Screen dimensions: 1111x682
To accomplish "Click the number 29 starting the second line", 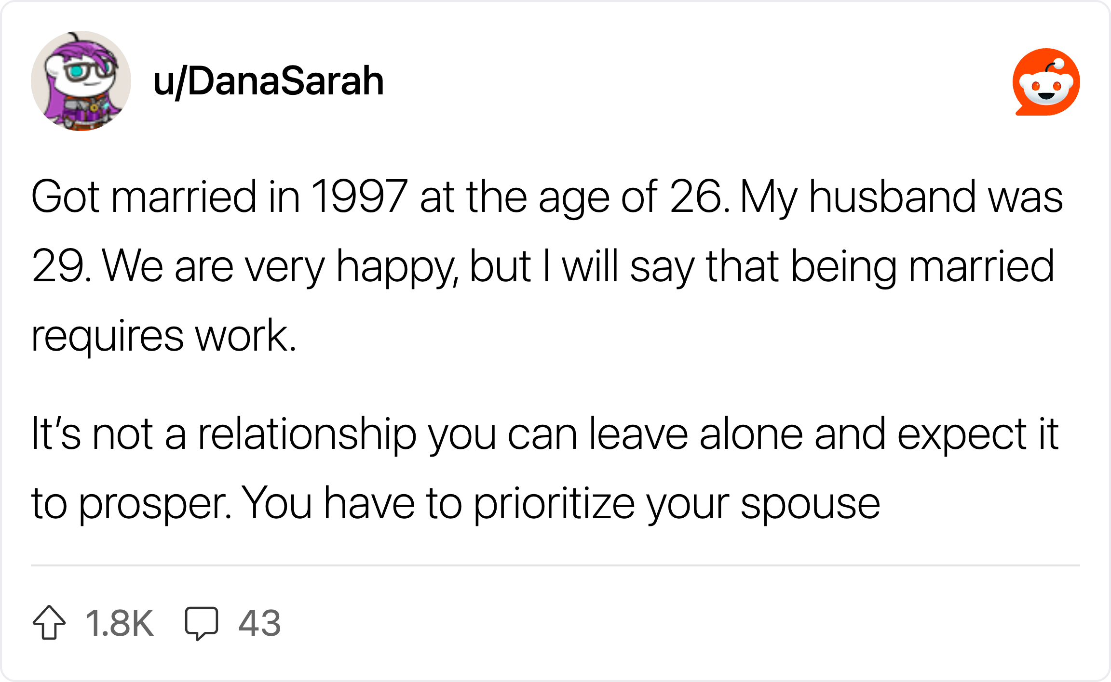I will [58, 266].
